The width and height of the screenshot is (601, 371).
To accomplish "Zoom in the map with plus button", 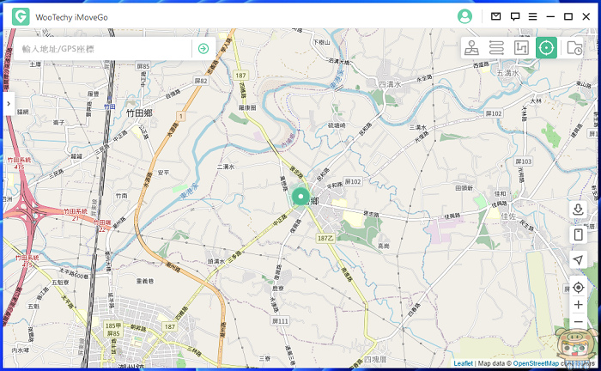I will pyautogui.click(x=578, y=305).
